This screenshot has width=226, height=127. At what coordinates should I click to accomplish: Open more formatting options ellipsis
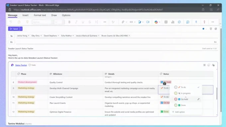click(x=105, y=22)
